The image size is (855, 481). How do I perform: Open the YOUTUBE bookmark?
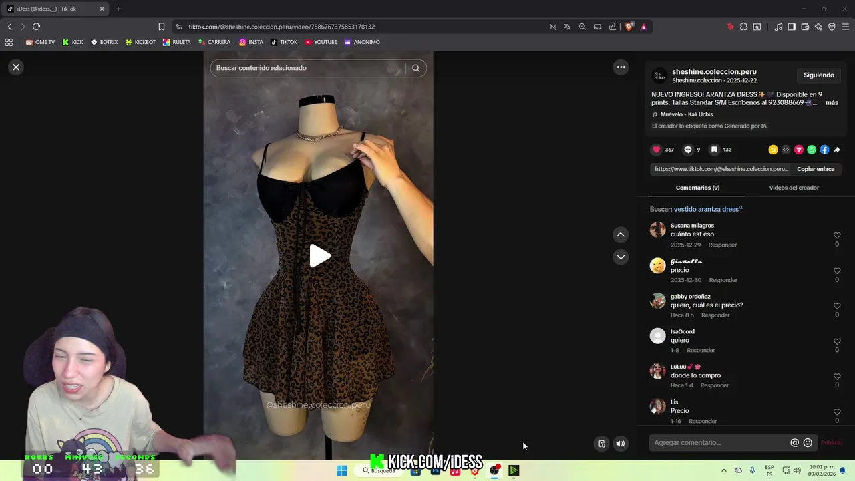point(321,42)
